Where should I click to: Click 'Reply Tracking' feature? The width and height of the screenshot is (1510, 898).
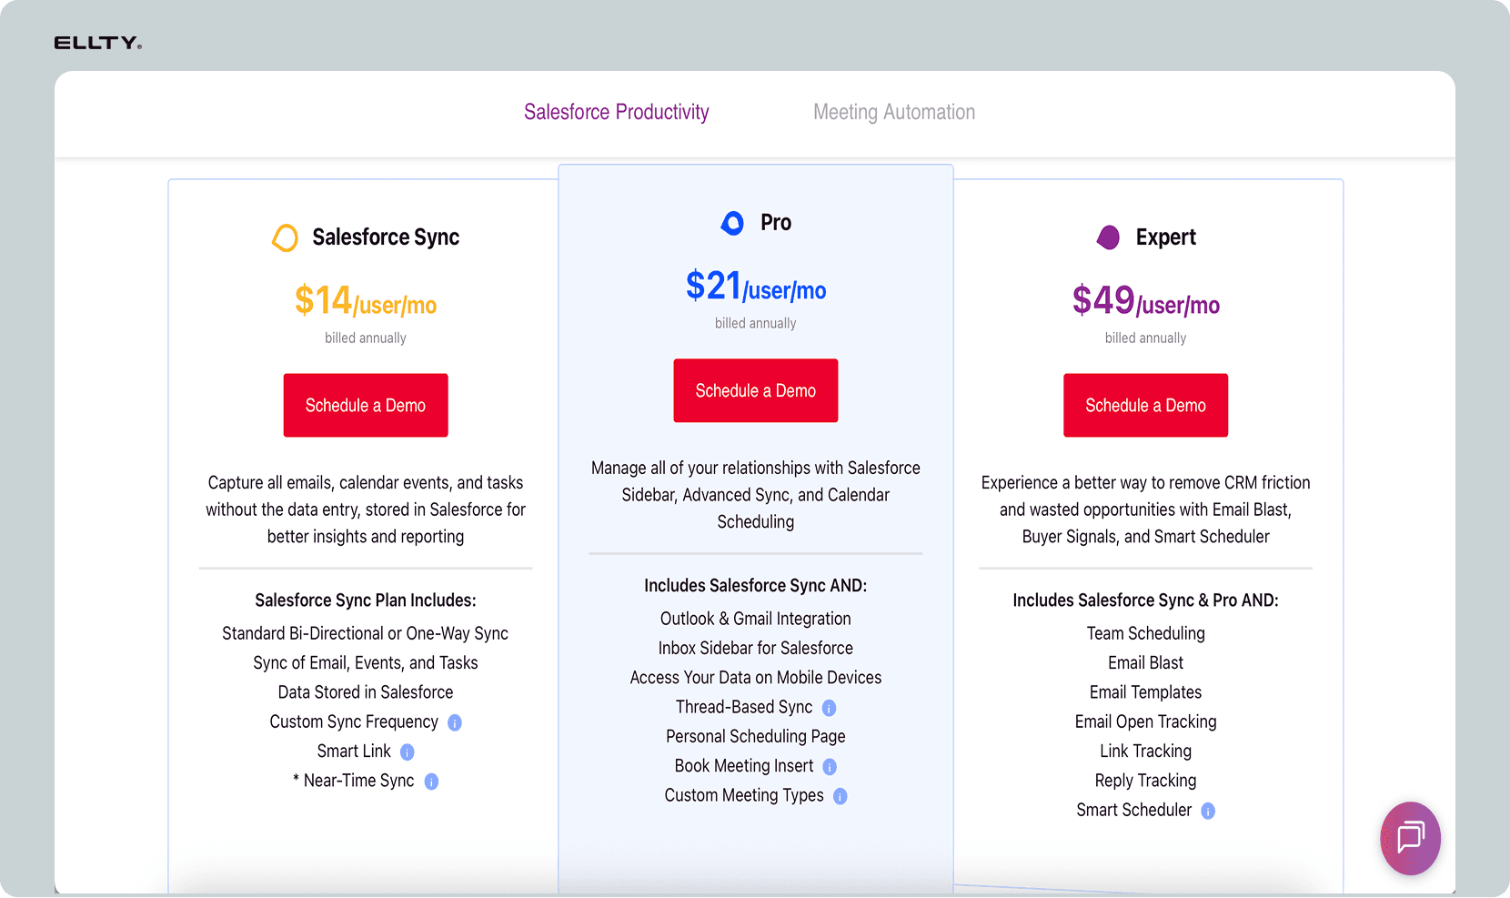1146,781
